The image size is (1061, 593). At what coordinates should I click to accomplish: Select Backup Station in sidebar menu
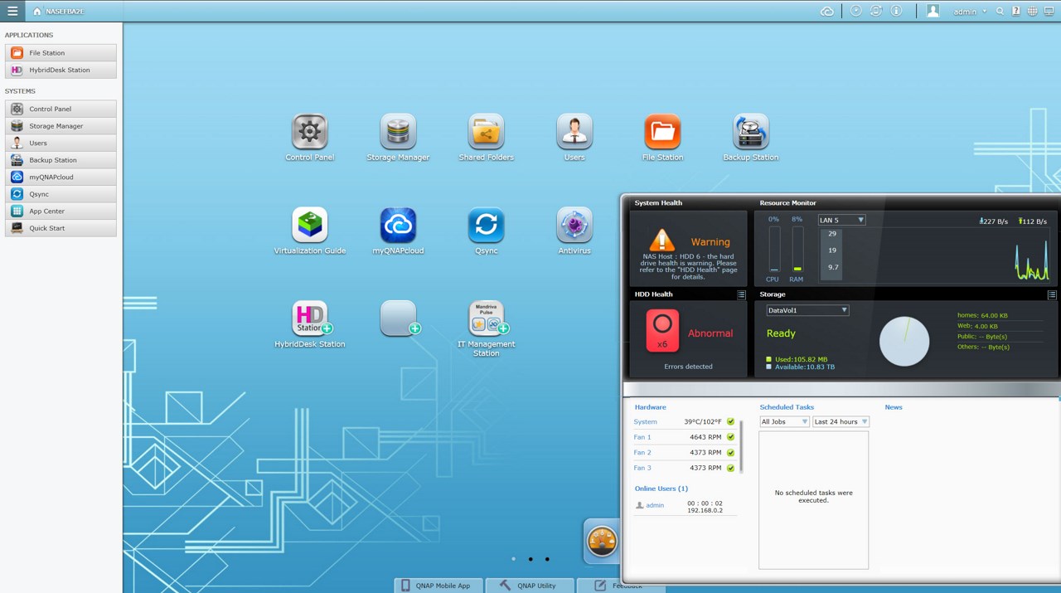(x=61, y=160)
